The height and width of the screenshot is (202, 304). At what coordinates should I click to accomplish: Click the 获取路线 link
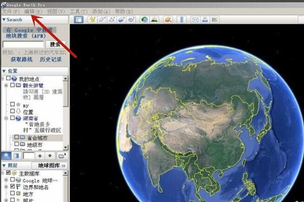[21, 60]
